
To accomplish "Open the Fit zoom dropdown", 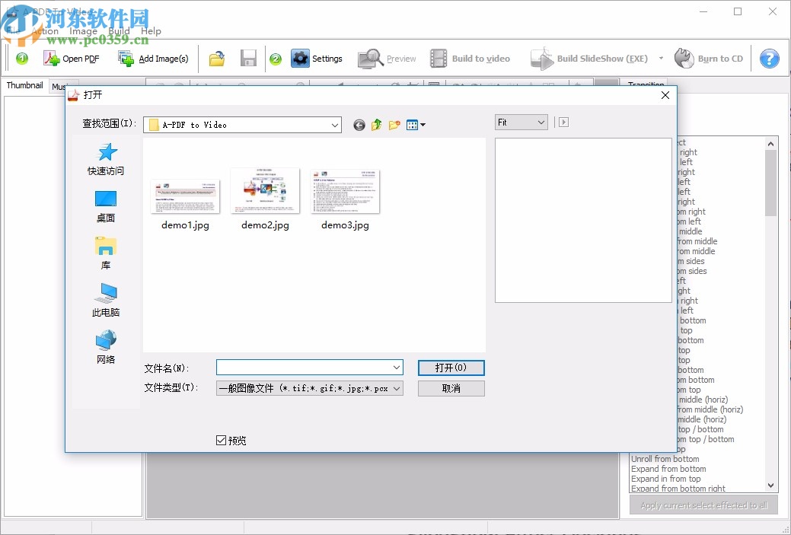I will (x=542, y=122).
